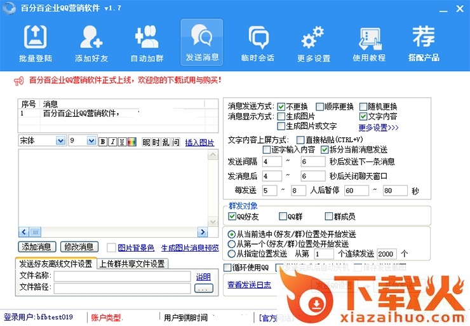Switch to 上传群共享文件设置 tab

(132, 264)
